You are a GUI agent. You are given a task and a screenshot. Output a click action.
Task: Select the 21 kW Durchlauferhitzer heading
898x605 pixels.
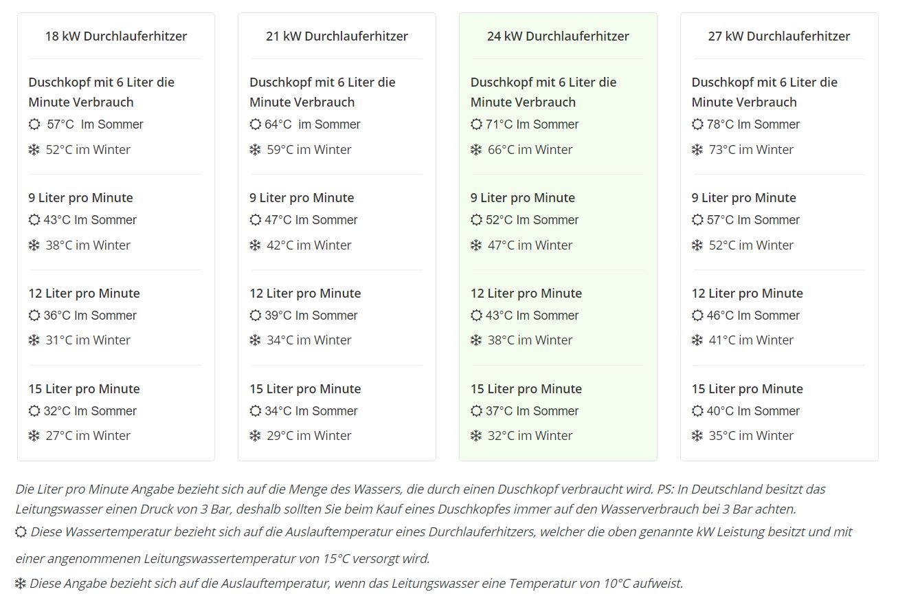click(x=337, y=36)
